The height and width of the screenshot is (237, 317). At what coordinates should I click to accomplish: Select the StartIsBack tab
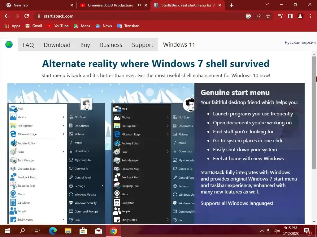[x=188, y=5]
